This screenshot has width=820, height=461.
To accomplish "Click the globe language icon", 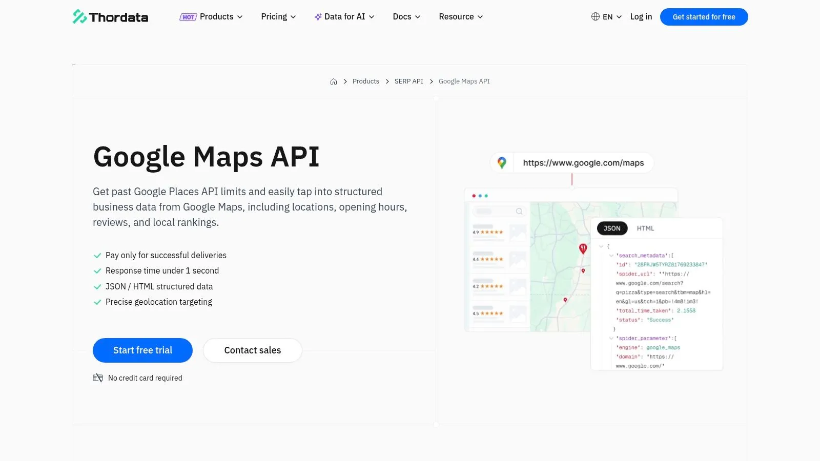I will pyautogui.click(x=595, y=16).
